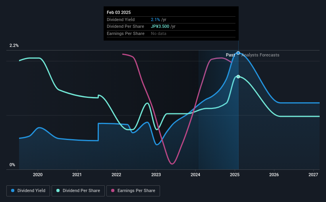The height and width of the screenshot is (202, 326).
Task: Click the 2027 x-axis label
Action: [313, 175]
